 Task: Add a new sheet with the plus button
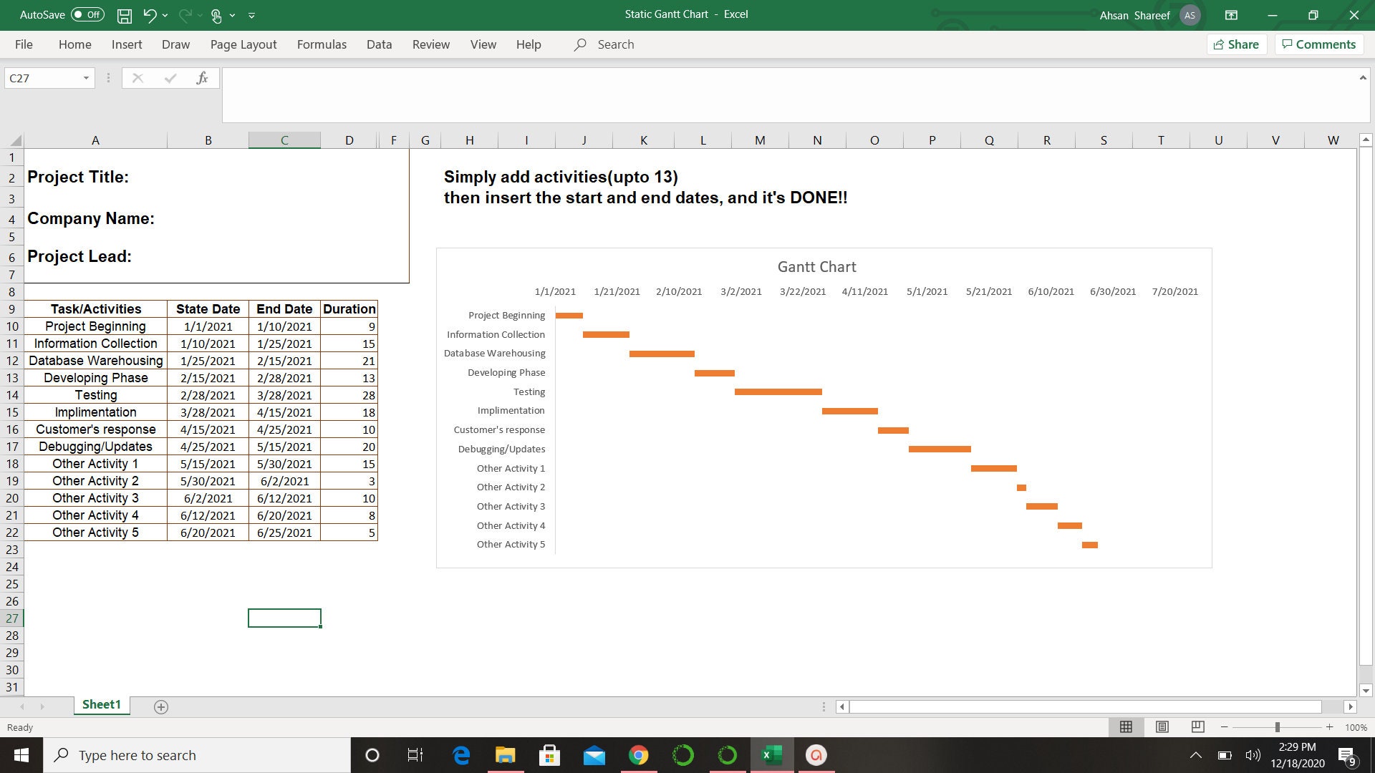point(160,706)
